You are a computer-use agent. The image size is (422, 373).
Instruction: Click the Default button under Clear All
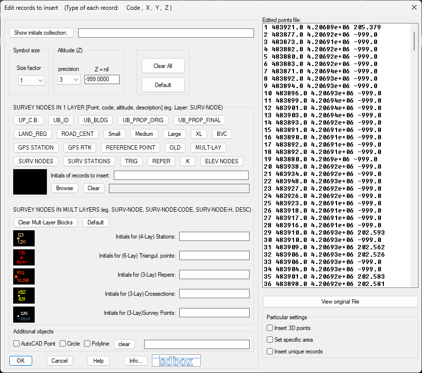[x=163, y=85]
